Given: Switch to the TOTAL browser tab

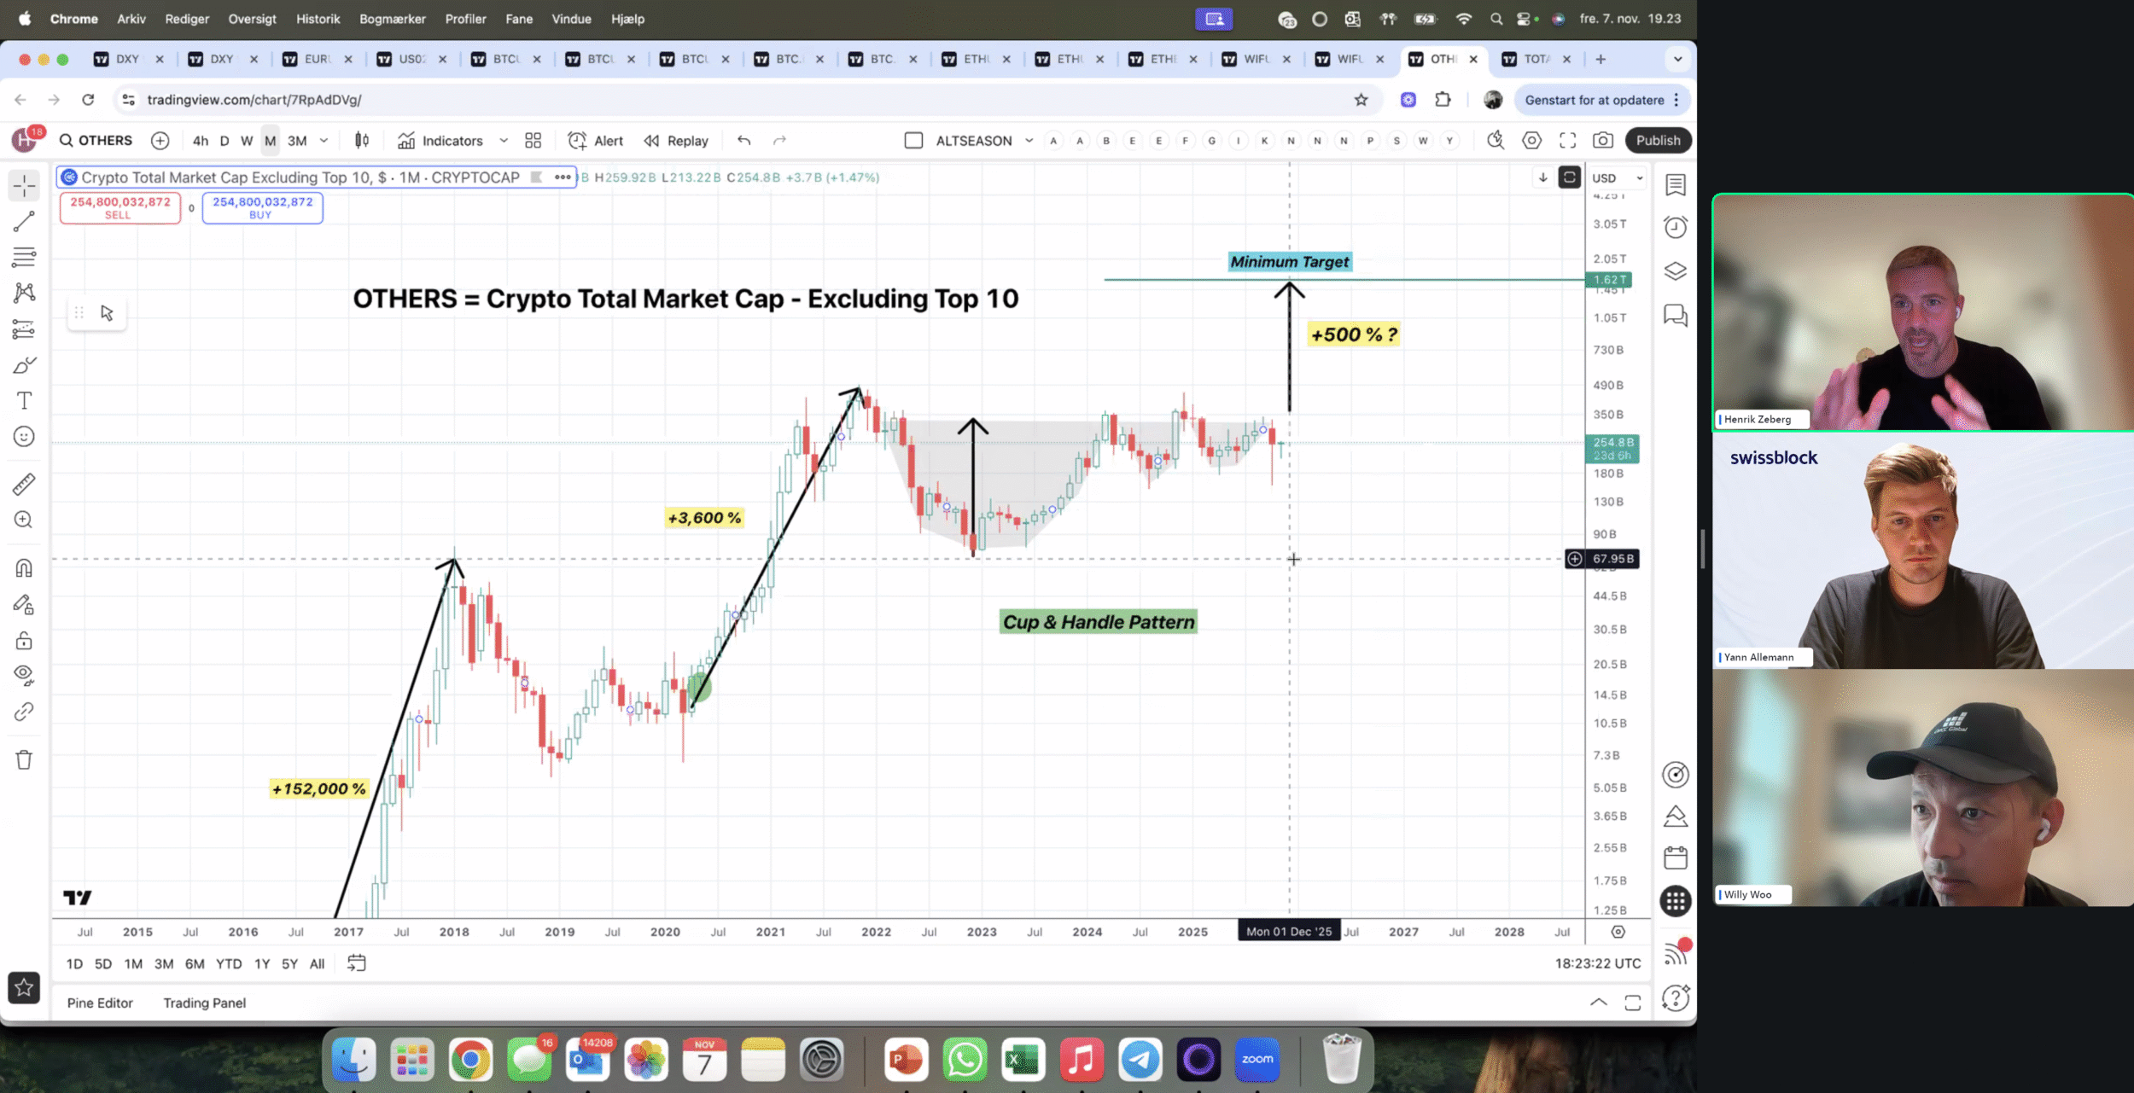Looking at the screenshot, I should pos(1535,59).
